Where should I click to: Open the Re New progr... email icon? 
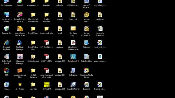(x=73, y=29)
